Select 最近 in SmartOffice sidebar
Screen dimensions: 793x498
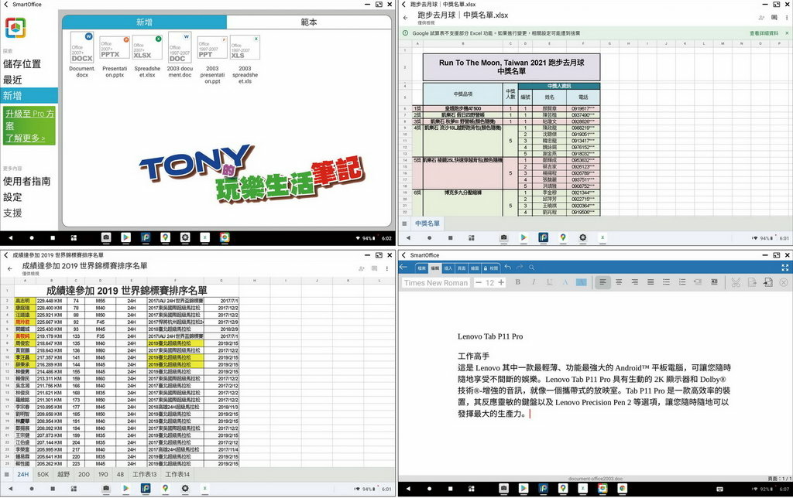pyautogui.click(x=12, y=80)
